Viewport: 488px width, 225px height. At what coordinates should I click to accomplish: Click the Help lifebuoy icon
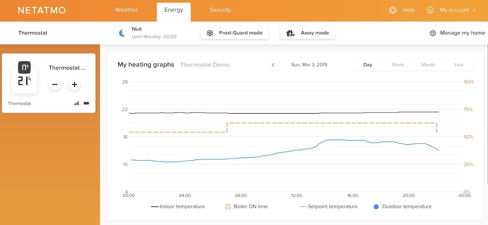(x=393, y=10)
